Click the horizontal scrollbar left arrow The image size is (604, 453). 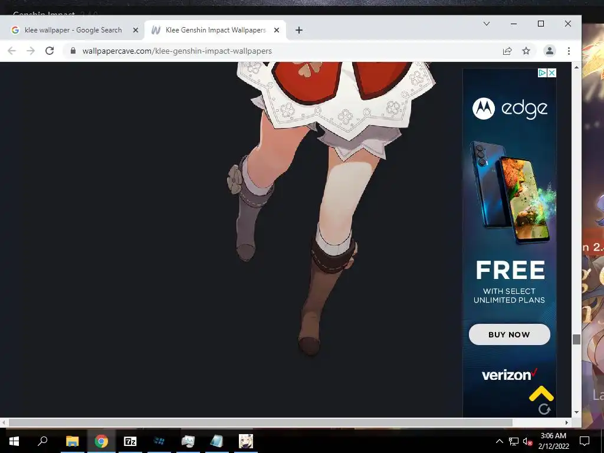click(x=4, y=422)
